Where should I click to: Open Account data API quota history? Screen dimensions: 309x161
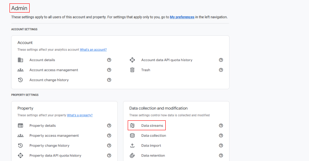pyautogui.click(x=166, y=60)
